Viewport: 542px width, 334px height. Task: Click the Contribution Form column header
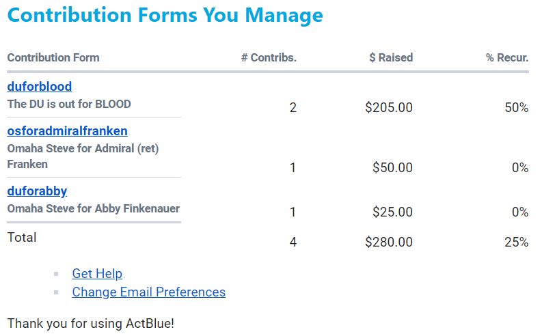[x=53, y=58]
